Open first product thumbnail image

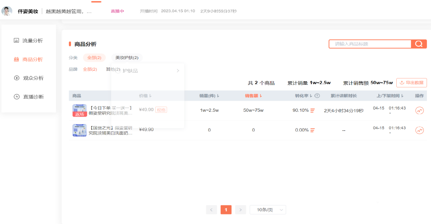point(79,111)
